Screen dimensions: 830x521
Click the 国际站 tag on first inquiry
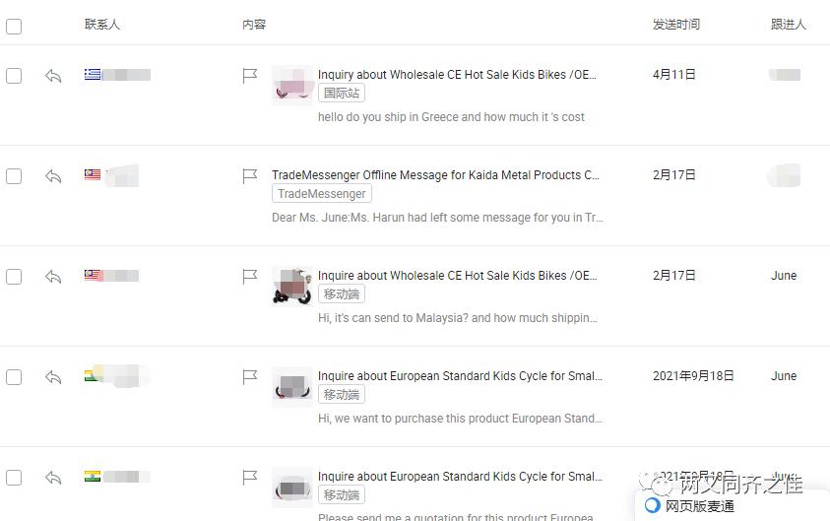point(341,94)
